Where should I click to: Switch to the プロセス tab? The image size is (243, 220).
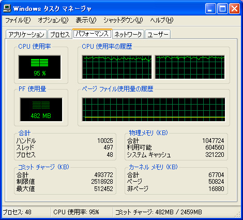60,34
